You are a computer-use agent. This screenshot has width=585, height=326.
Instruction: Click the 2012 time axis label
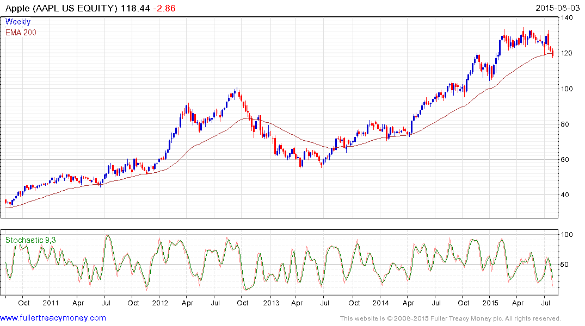click(x=160, y=303)
